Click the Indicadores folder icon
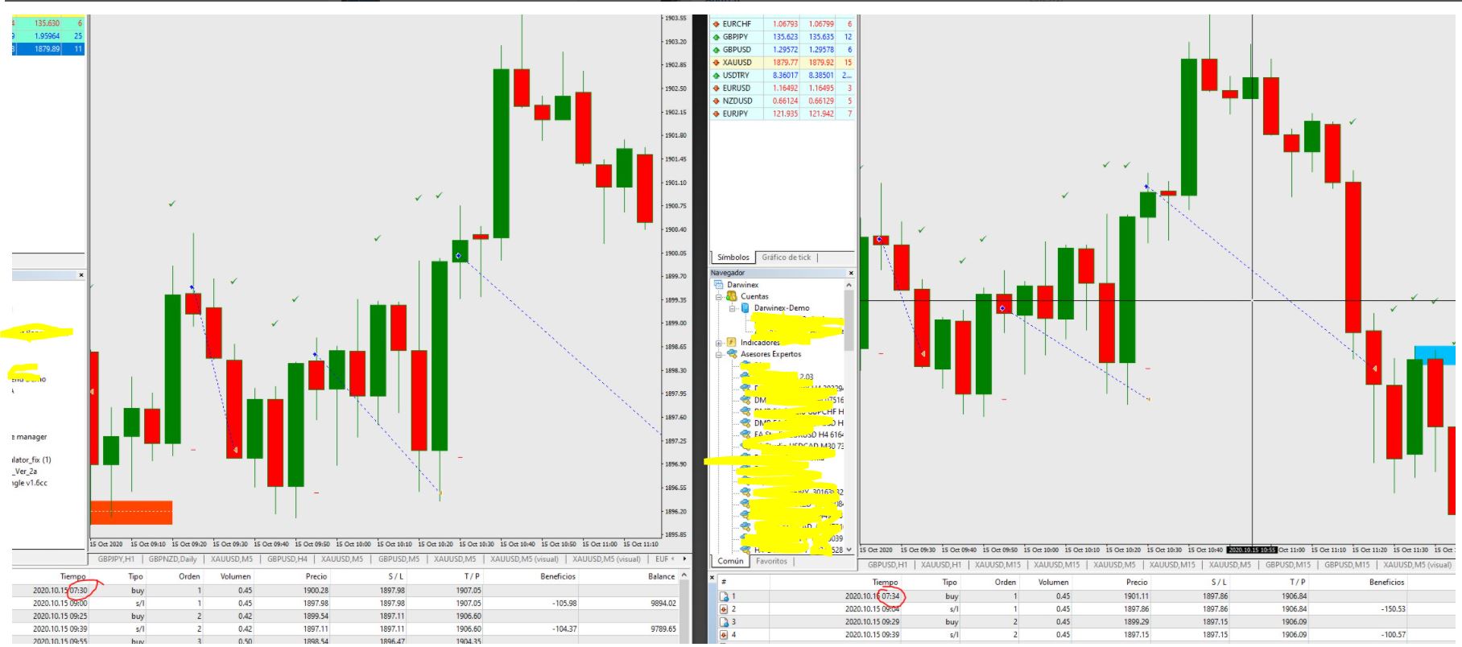1462x647 pixels. point(732,342)
